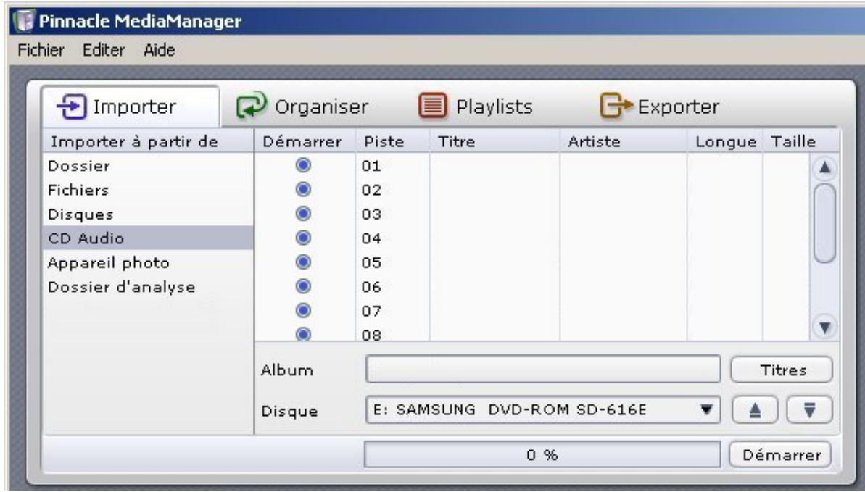Click the Importer tab's purple arrow icon
The width and height of the screenshot is (865, 492).
tap(72, 107)
